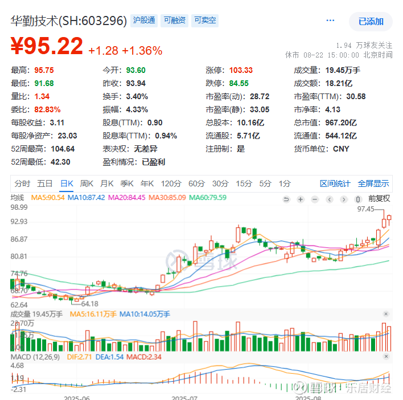Click the 沪股通 tag
Viewport: 403px width, 400px height.
click(x=144, y=21)
